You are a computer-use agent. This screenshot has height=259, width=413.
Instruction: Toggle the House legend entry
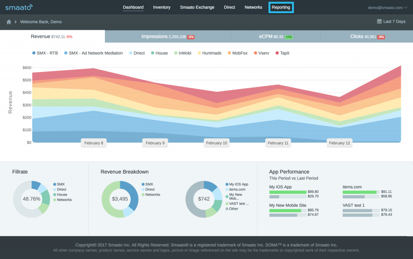coord(159,53)
